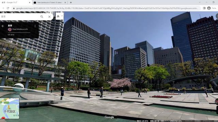Open a new browser tab

coord(71,2)
